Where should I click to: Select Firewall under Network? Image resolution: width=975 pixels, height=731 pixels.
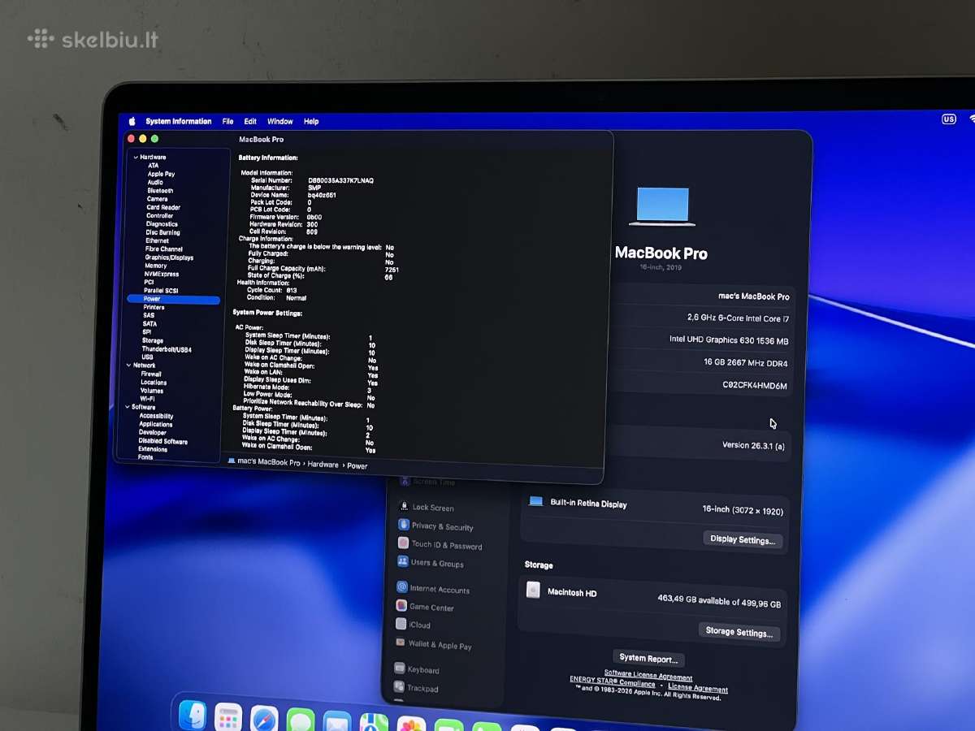point(151,374)
